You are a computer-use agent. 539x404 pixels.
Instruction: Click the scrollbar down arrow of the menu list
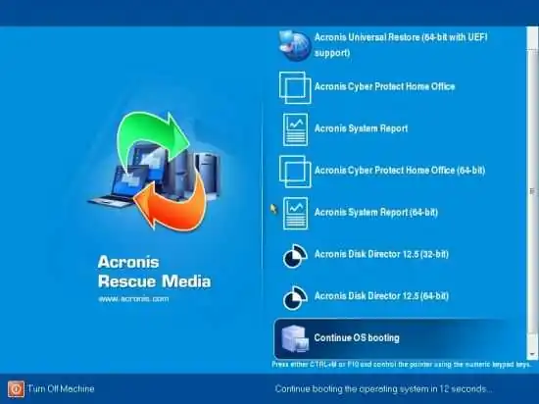click(x=532, y=354)
